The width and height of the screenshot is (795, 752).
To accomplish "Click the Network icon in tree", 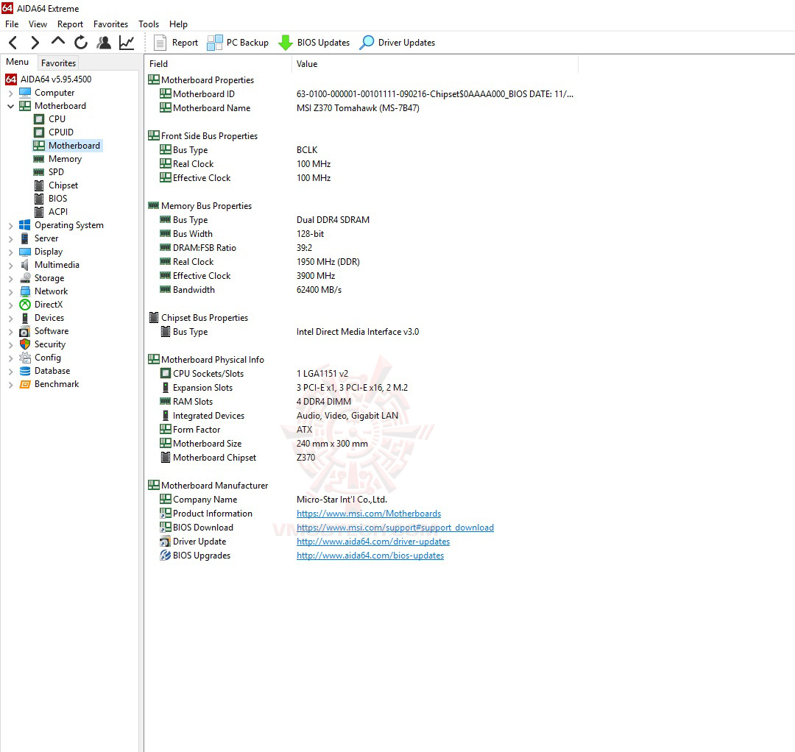I will (25, 291).
